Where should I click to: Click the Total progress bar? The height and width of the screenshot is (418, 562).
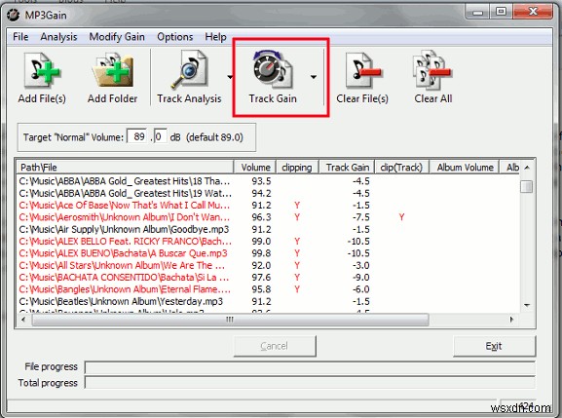point(310,383)
